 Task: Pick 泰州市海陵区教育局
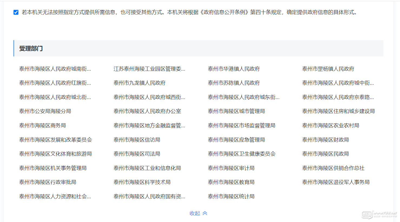[231, 182]
